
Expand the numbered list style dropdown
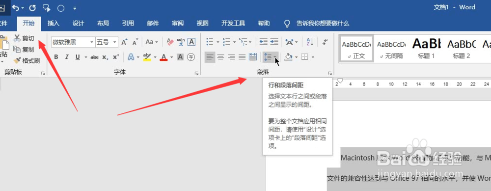234,42
